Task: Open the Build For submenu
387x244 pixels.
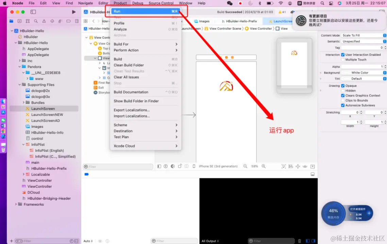Action: 145,44
